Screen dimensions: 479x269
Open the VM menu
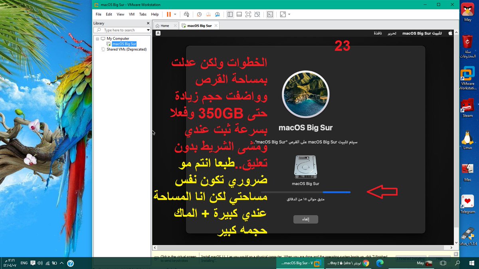(132, 14)
